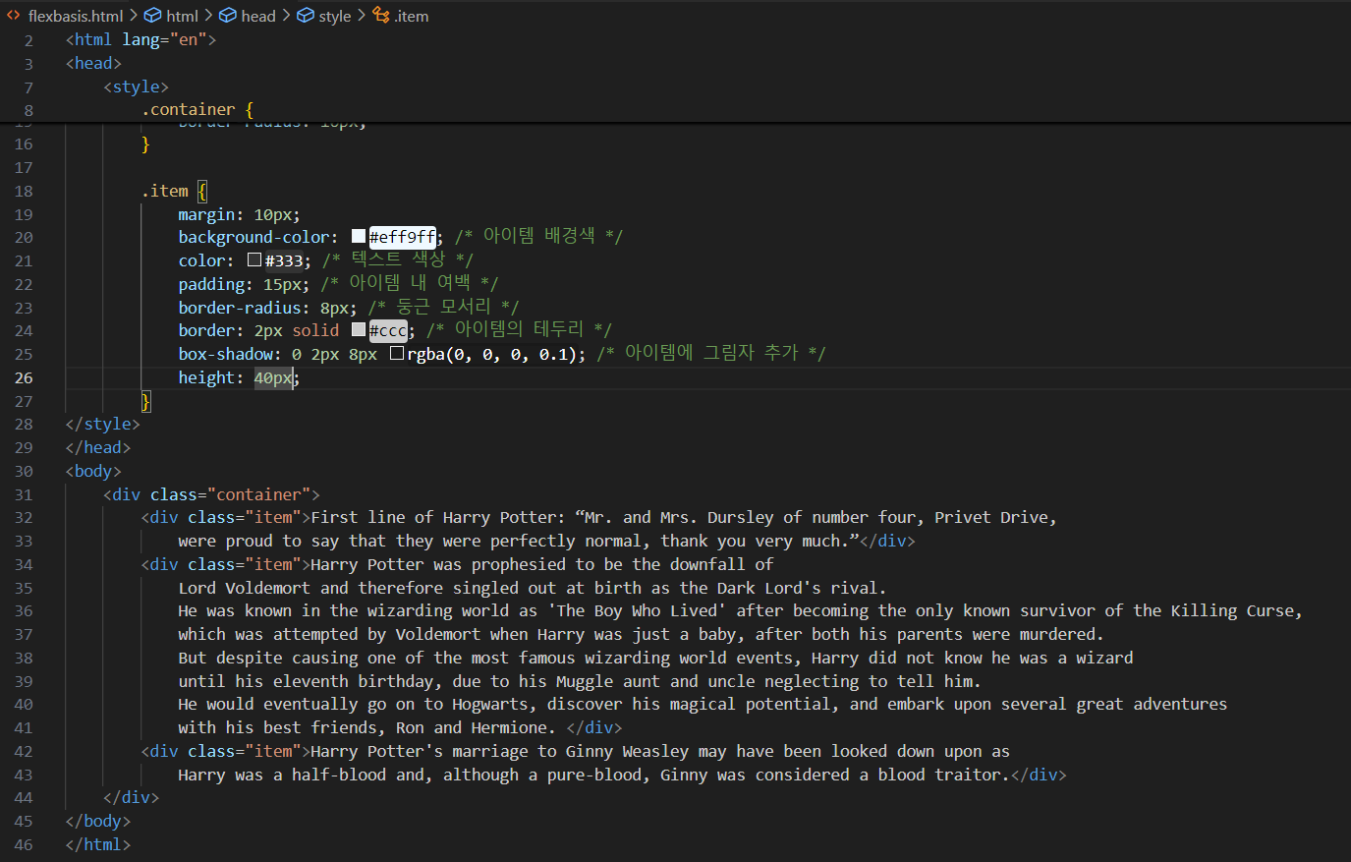Click line number 26 in the gutter
This screenshot has width=1351, height=862.
pos(24,378)
